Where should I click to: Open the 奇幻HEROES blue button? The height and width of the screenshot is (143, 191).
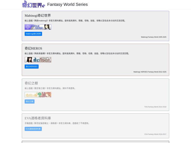tap(32, 66)
